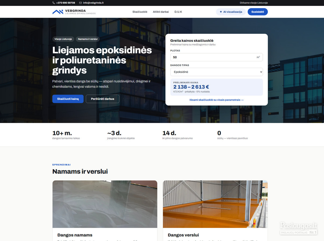Select the Namams ir verslui tag

tap(88, 39)
